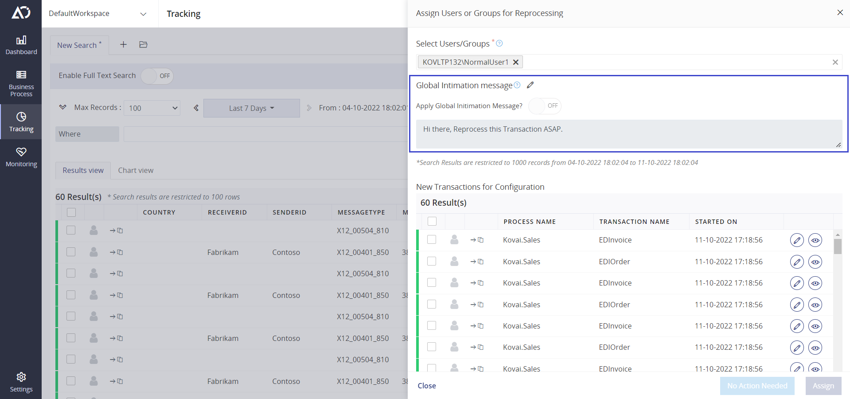Open the DefaultWorkspace dropdown

(x=97, y=14)
